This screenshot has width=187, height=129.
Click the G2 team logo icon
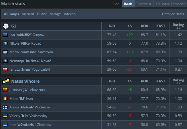pos(6,26)
